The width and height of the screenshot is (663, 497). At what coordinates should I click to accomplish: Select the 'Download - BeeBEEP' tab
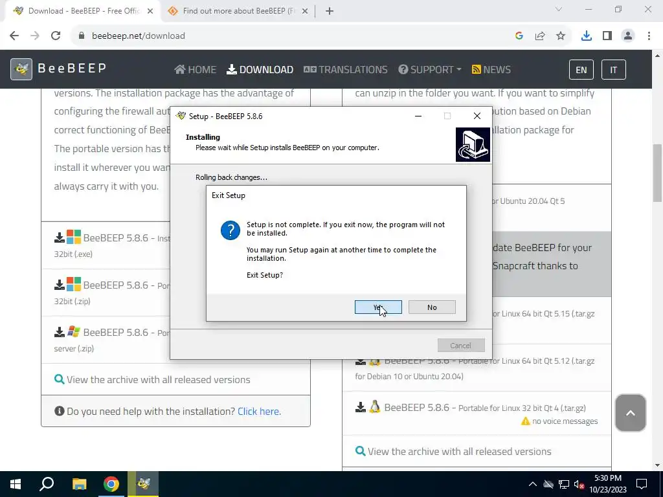pos(83,11)
